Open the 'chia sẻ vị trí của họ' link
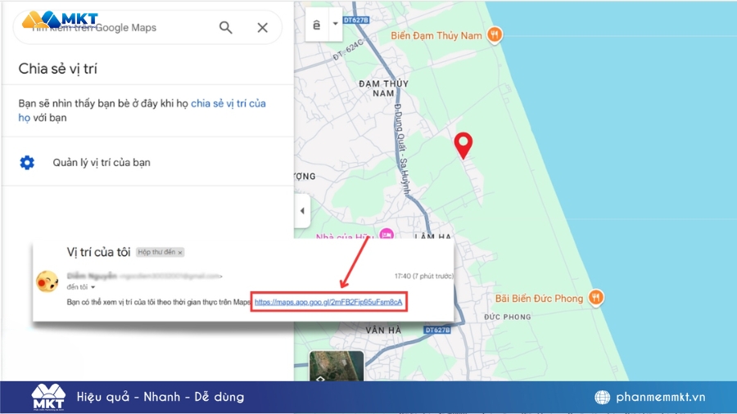The width and height of the screenshot is (737, 414). coord(142,110)
